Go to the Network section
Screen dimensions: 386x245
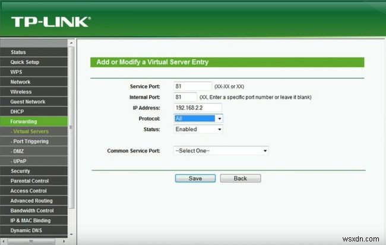(x=34, y=82)
